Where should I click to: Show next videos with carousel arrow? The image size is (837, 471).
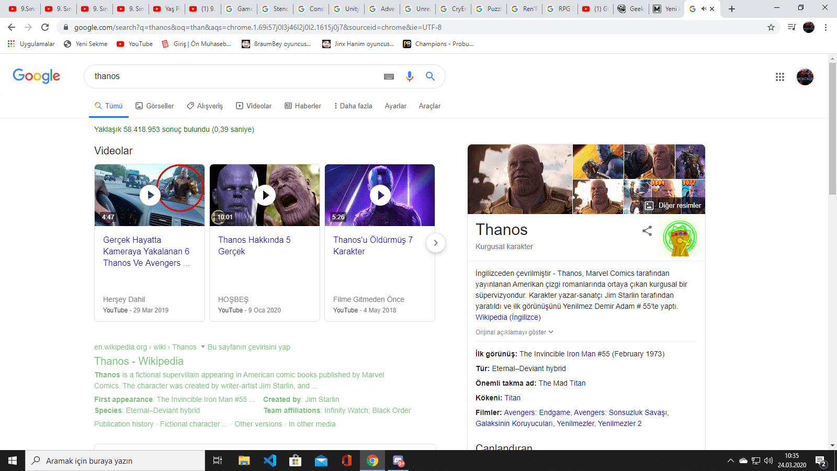(435, 243)
